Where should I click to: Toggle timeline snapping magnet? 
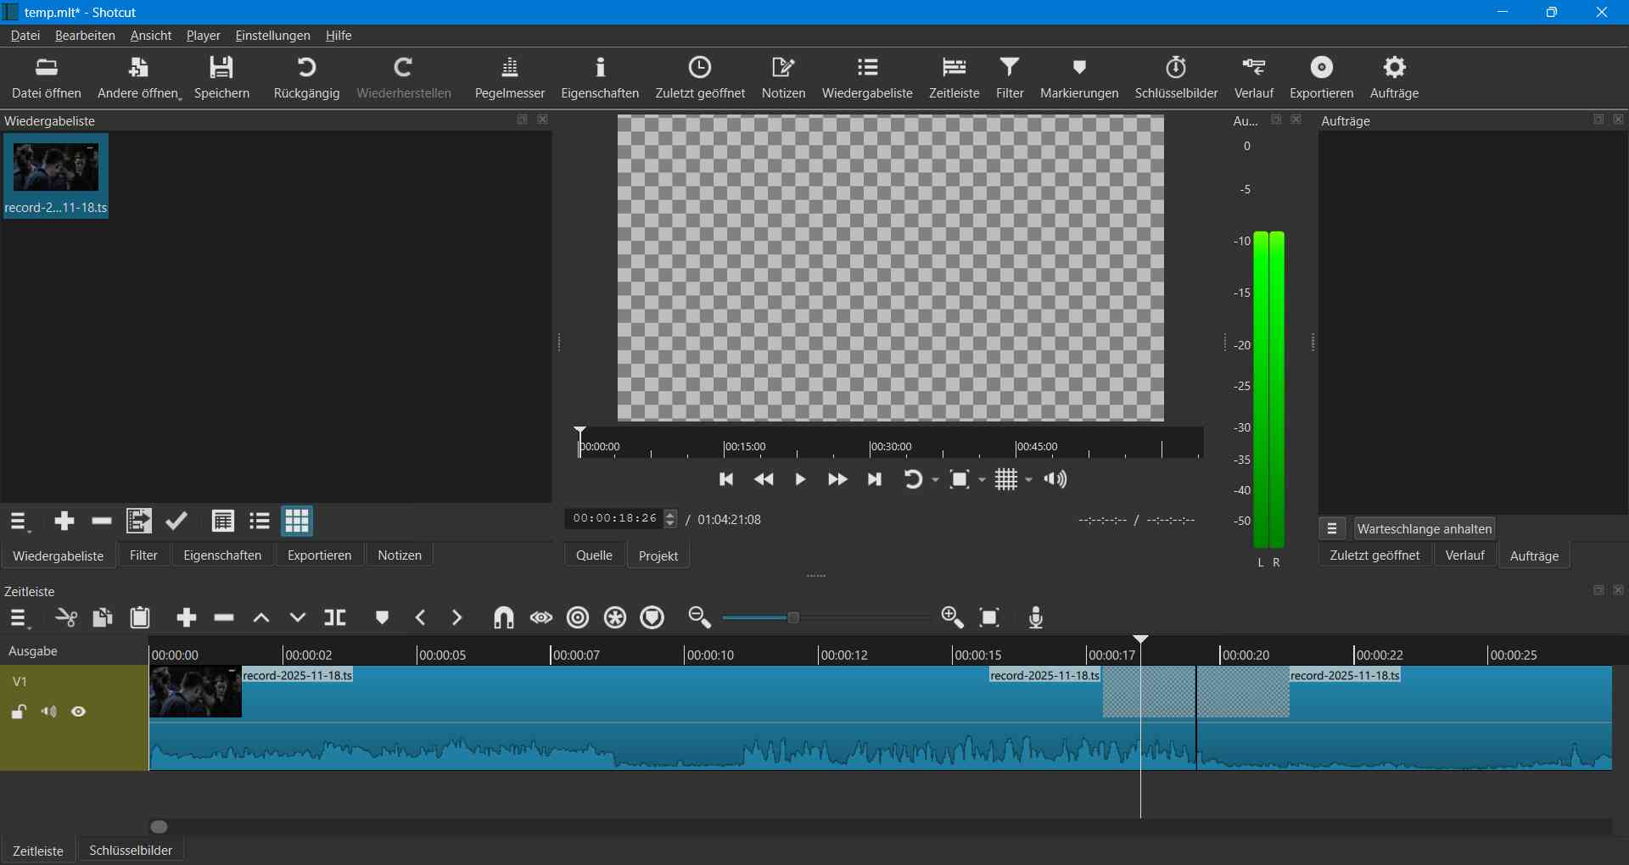click(x=503, y=617)
